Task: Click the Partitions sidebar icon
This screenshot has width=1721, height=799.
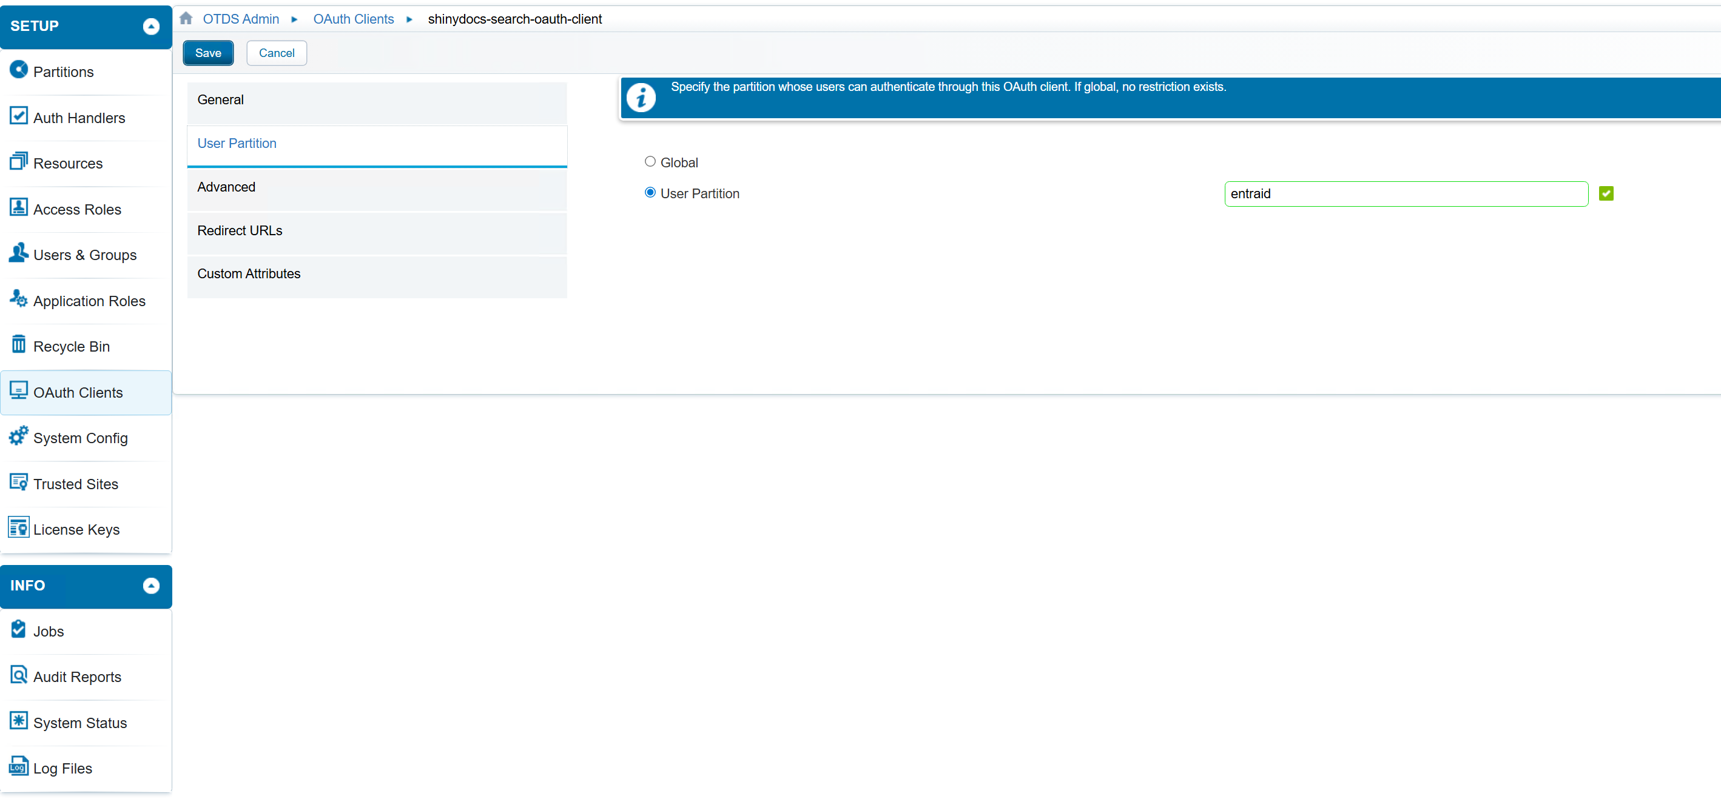Action: coord(19,70)
